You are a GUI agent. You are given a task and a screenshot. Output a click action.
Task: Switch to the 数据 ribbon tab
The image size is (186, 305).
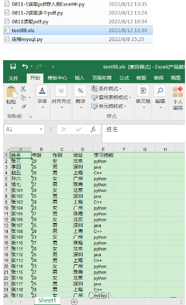coord(141,78)
